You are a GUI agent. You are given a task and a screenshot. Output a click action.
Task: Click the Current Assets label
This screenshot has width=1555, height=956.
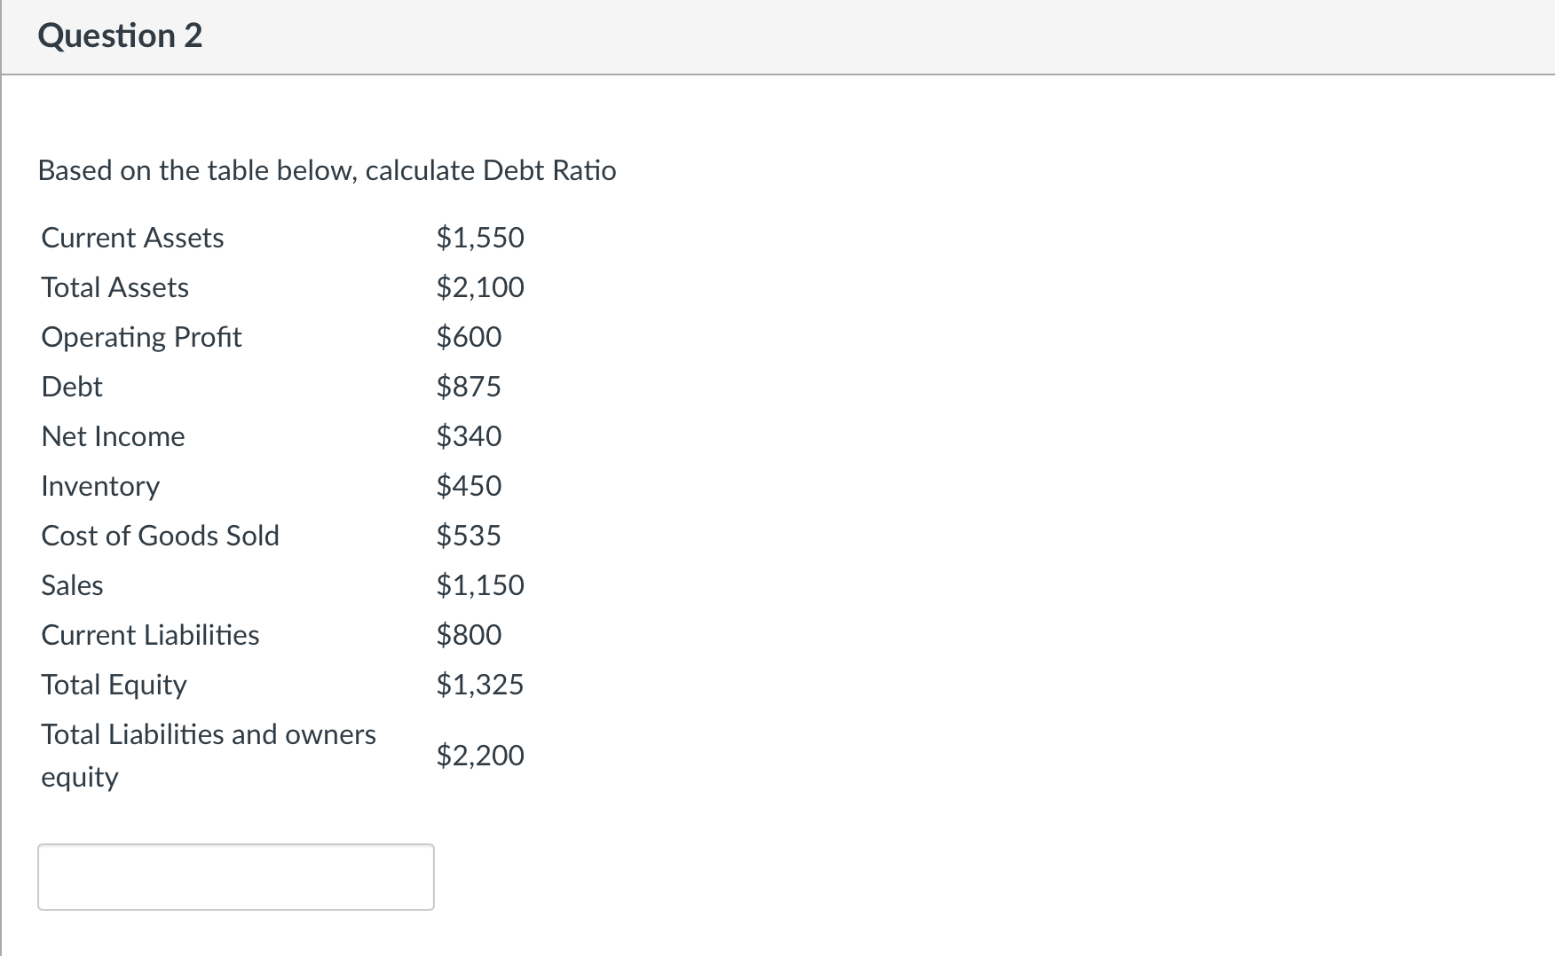[131, 237]
